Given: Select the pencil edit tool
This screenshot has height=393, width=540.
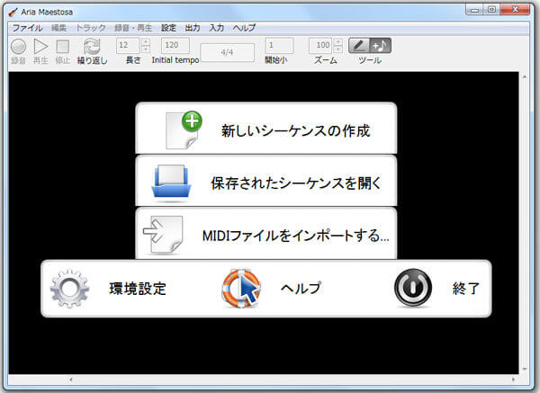Looking at the screenshot, I should pyautogui.click(x=359, y=45).
